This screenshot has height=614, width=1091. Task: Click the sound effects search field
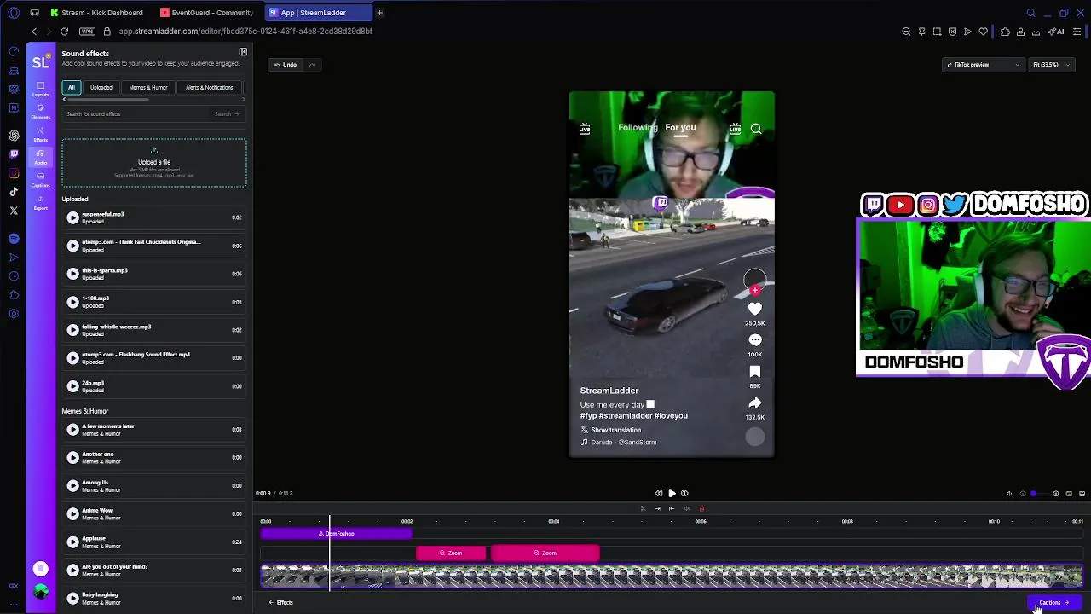tap(136, 113)
